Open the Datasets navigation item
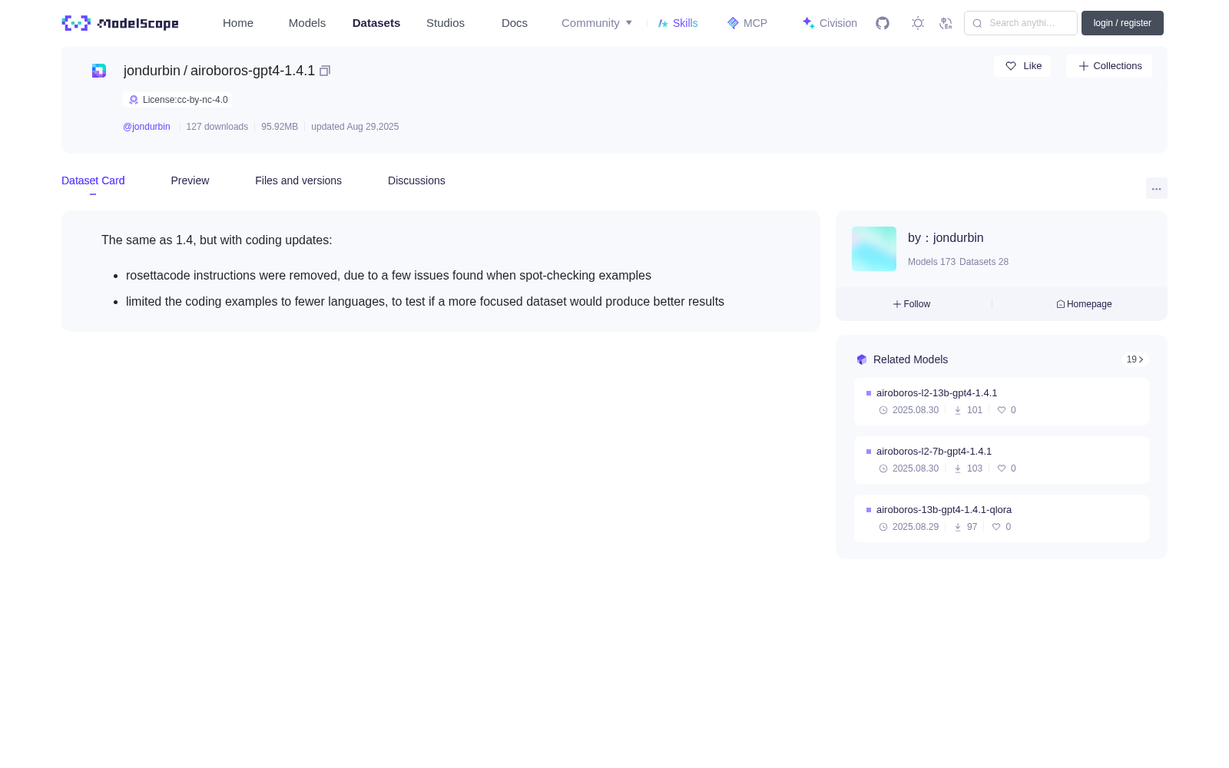 pyautogui.click(x=376, y=23)
